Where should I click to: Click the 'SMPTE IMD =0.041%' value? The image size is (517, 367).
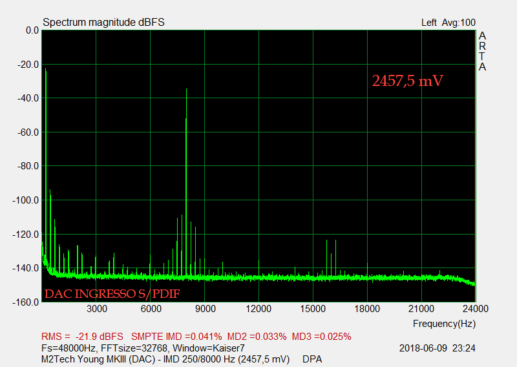click(x=176, y=337)
